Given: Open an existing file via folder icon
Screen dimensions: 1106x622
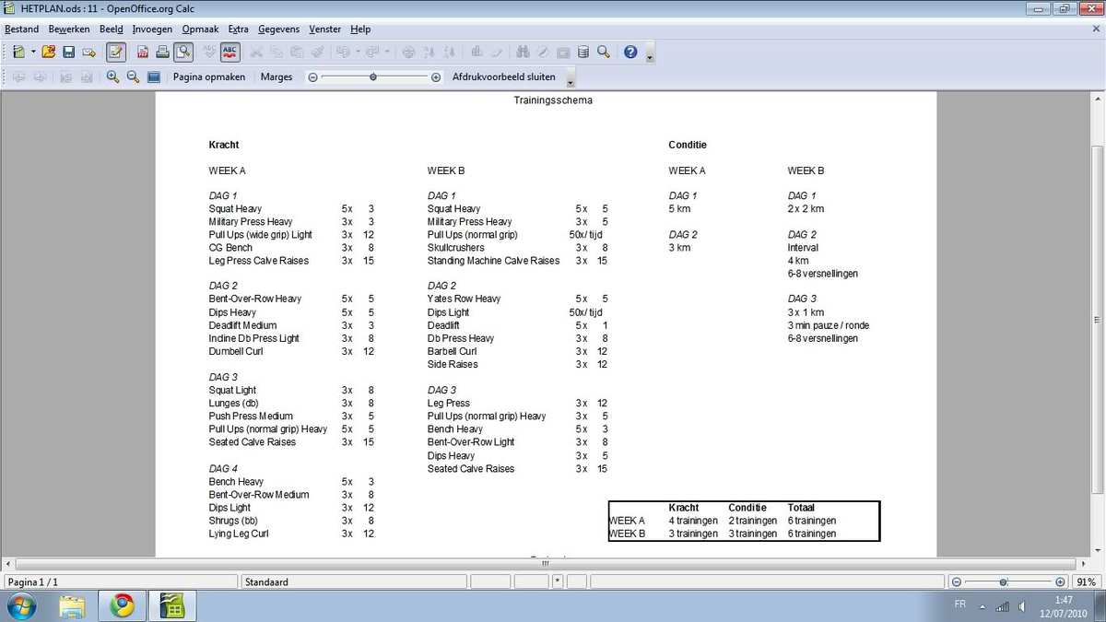Looking at the screenshot, I should click(x=49, y=53).
